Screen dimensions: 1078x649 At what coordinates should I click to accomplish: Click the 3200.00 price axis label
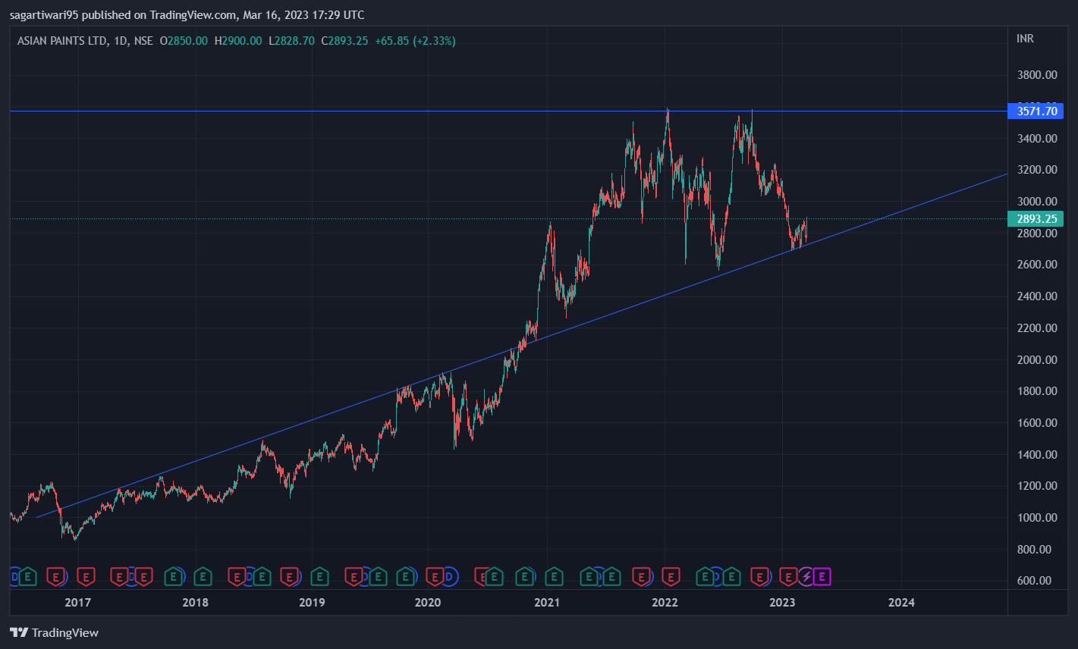1036,170
